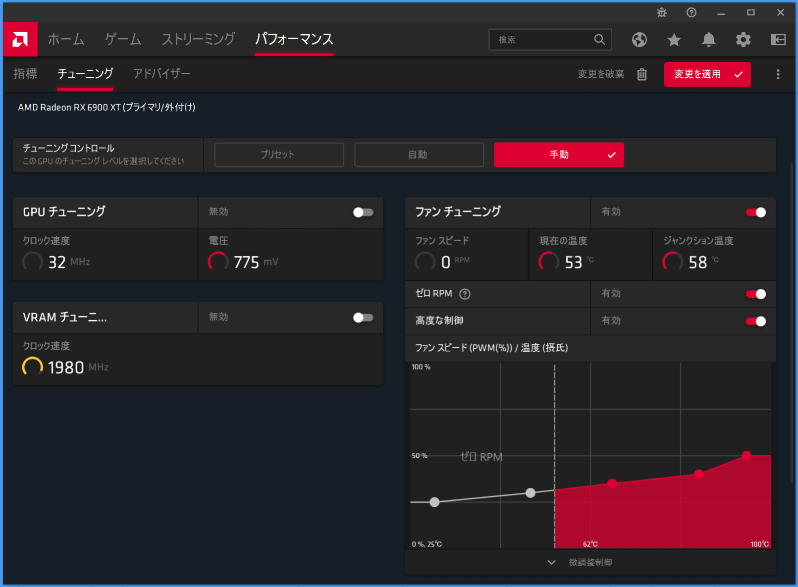Screen dimensions: 798x587
Task: Open the アドバイザー sub-tab
Action: point(161,74)
